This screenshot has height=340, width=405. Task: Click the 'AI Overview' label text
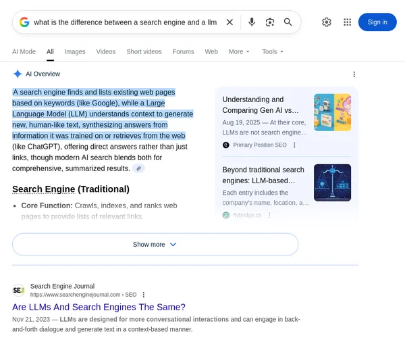(x=43, y=74)
